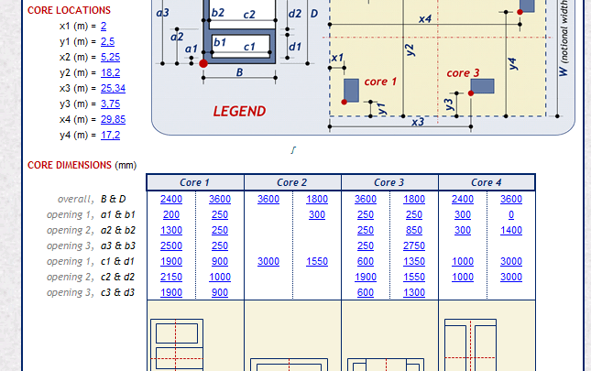The image size is (591, 371).
Task: Click the Core 2 column header
Action: tap(292, 182)
